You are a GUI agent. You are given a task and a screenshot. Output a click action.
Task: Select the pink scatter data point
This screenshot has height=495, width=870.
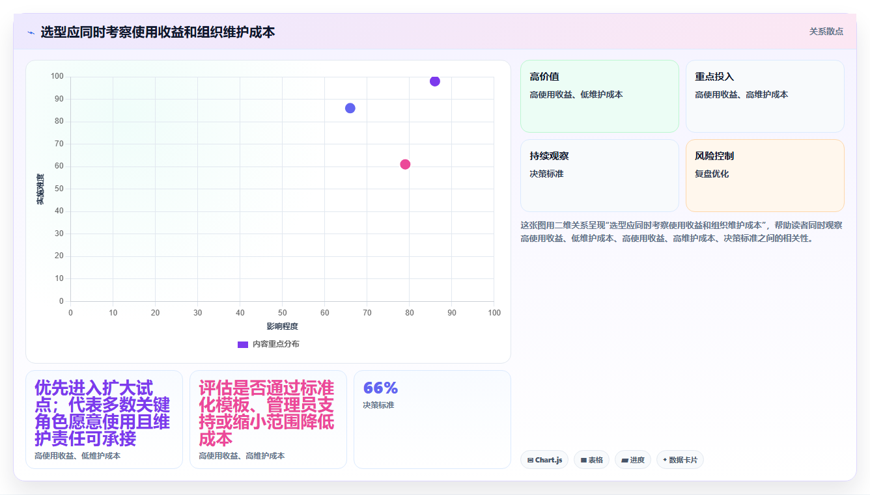click(405, 164)
